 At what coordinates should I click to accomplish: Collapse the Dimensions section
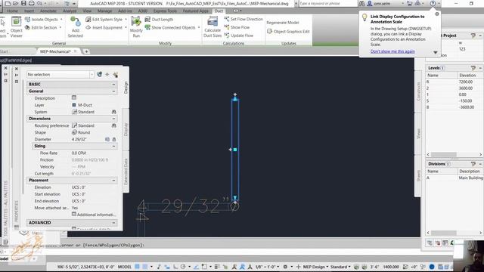(113, 119)
